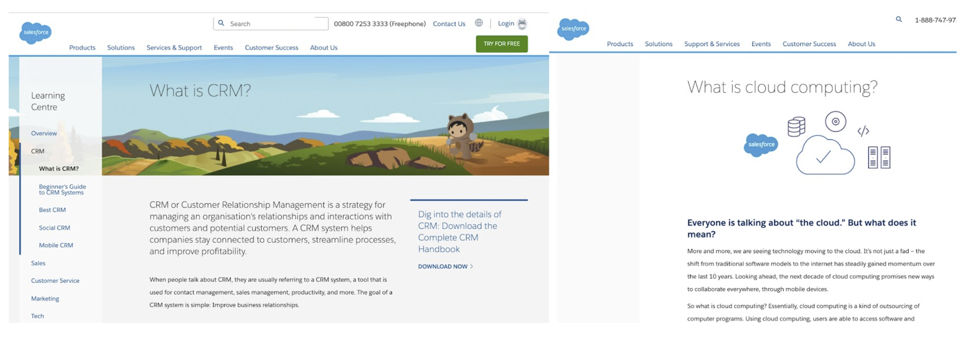The width and height of the screenshot is (967, 350).
Task: Click the Astro avatar icon beside Login
Action: tap(523, 24)
